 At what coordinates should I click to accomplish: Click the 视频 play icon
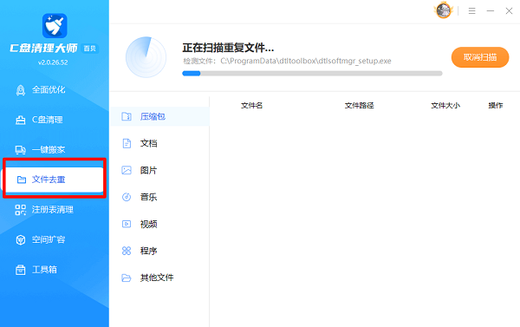(127, 224)
